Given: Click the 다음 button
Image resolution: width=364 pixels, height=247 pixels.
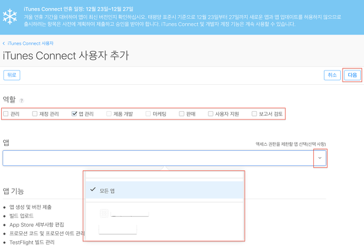Looking at the screenshot, I should point(352,75).
